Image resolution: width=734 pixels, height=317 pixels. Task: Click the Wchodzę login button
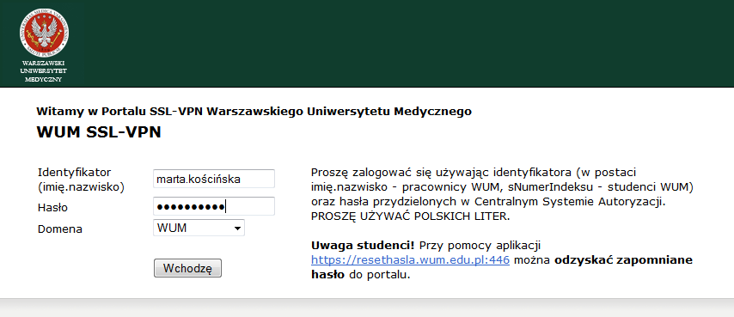click(187, 268)
